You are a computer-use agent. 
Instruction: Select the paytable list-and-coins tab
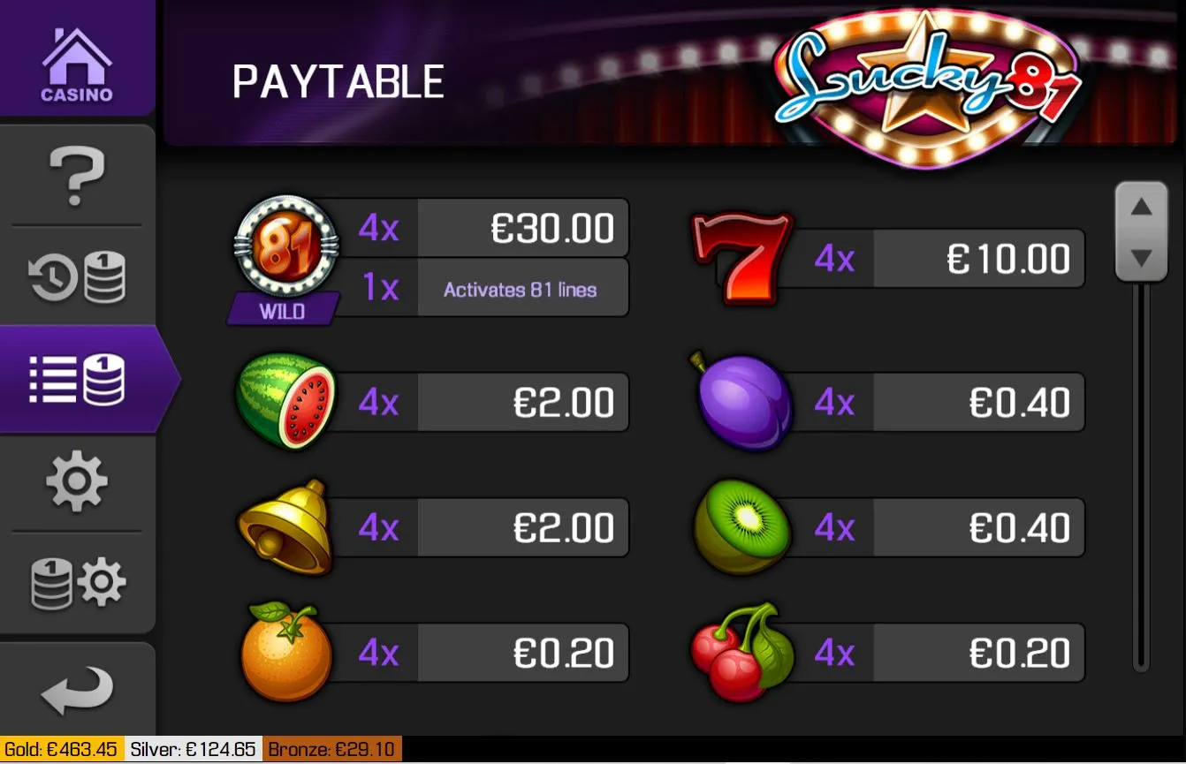tap(77, 380)
